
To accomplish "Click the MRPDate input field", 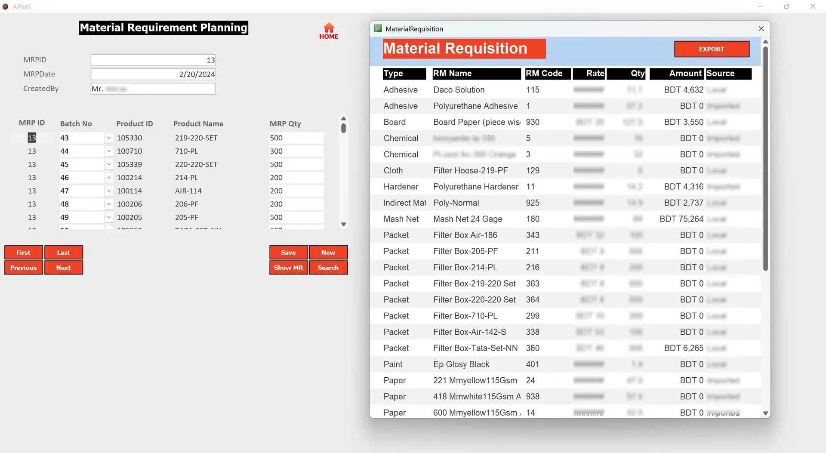I will coord(153,74).
